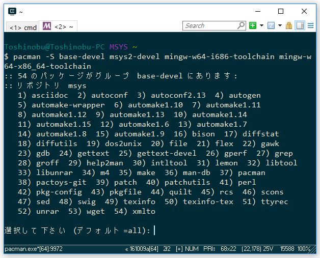Click the active console list icon
This screenshot has width=320, height=258.
pos(271,25)
